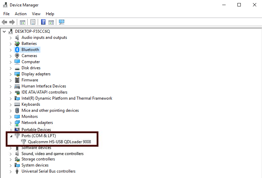262x178 pixels.
Task: Click the Qualcomm HS-USB QDLoader port icon
Action: [x=24, y=142]
